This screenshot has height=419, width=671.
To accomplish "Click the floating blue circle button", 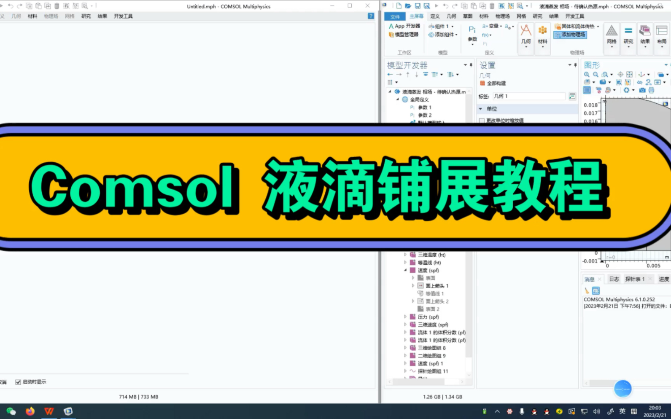I will pos(622,389).
